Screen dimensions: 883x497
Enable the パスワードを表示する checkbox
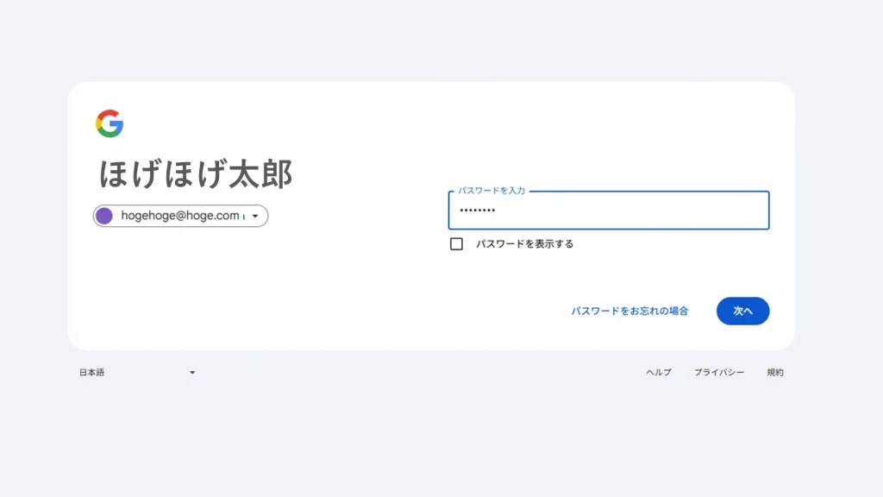pyautogui.click(x=456, y=244)
